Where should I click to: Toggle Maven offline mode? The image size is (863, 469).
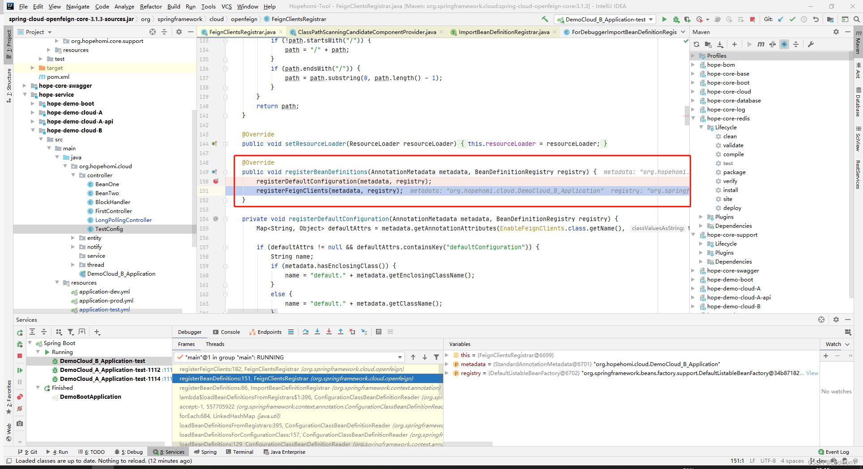coord(772,44)
